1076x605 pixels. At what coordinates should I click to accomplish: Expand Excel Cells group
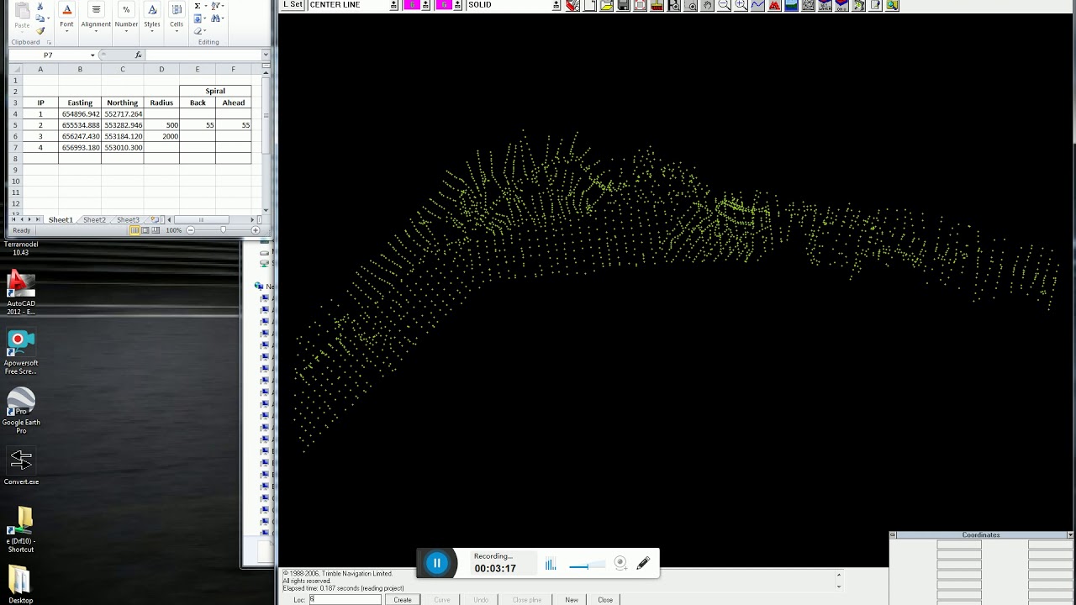click(x=177, y=17)
